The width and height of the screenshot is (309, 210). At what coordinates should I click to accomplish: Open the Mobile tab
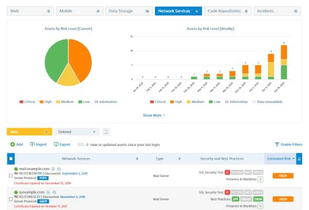pos(80,11)
